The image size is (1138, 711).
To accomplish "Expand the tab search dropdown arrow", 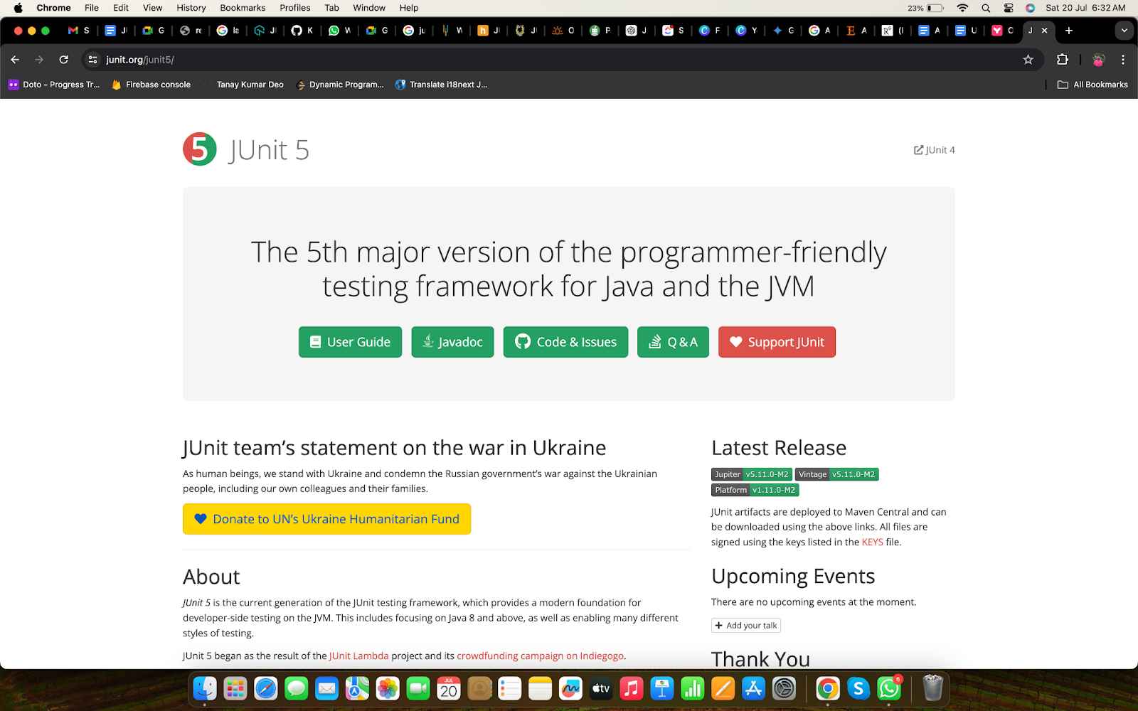I will [x=1124, y=31].
